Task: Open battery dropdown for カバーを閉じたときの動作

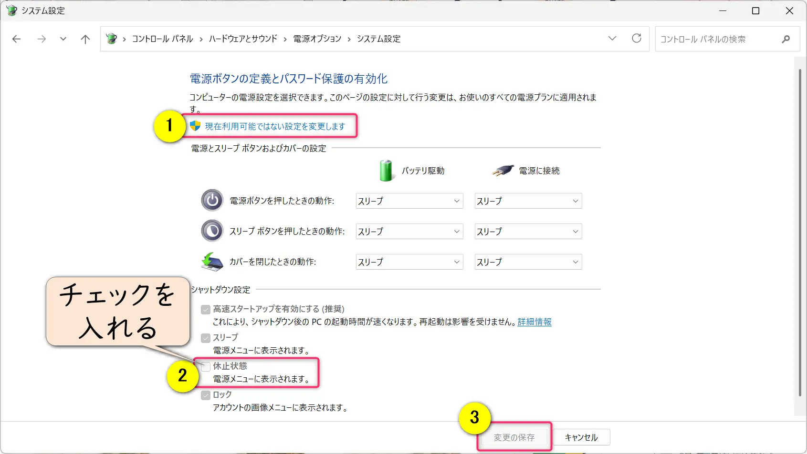Action: pyautogui.click(x=409, y=262)
